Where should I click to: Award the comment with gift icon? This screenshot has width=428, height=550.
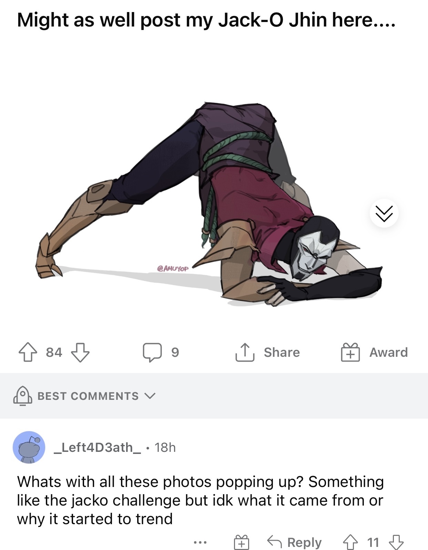coord(241,542)
